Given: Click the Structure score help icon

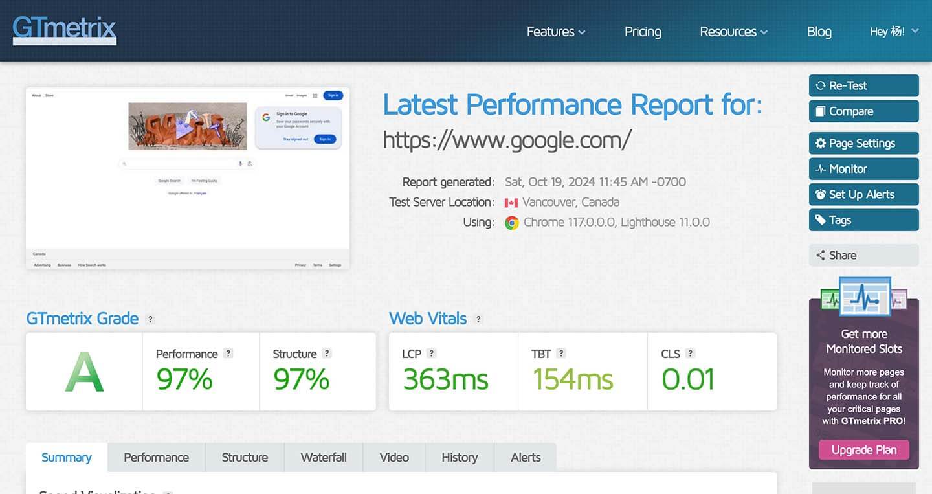Looking at the screenshot, I should tap(327, 354).
